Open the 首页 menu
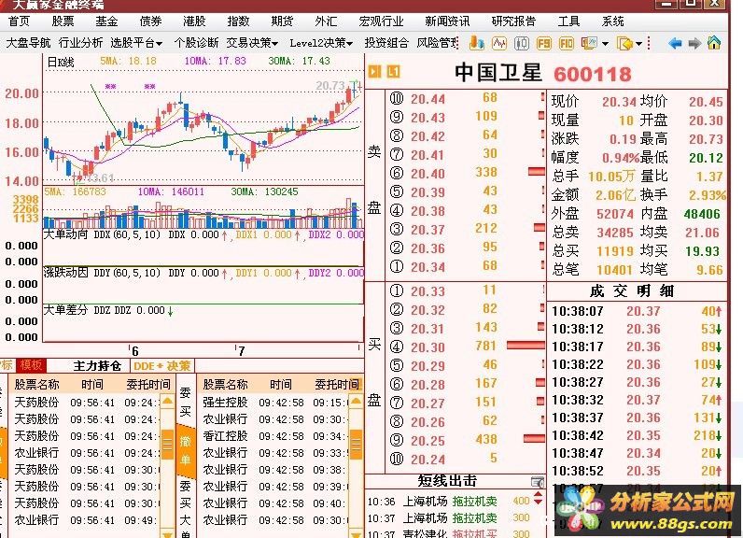 pos(19,21)
